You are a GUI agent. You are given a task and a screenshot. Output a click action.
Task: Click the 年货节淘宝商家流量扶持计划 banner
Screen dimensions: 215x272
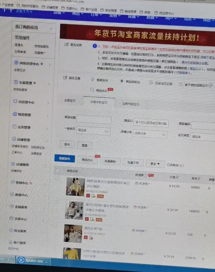pos(137,35)
